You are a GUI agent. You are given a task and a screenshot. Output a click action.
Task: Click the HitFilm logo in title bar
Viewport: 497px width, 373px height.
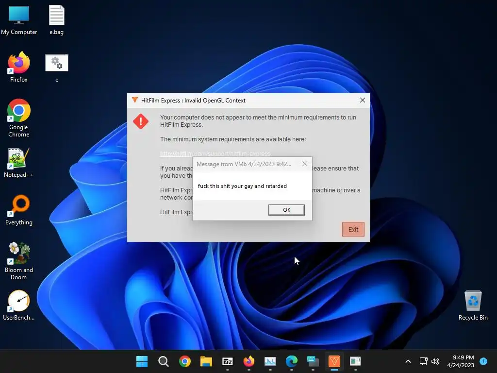pos(135,100)
